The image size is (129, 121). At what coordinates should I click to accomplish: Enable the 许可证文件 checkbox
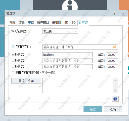[x=13, y=47]
